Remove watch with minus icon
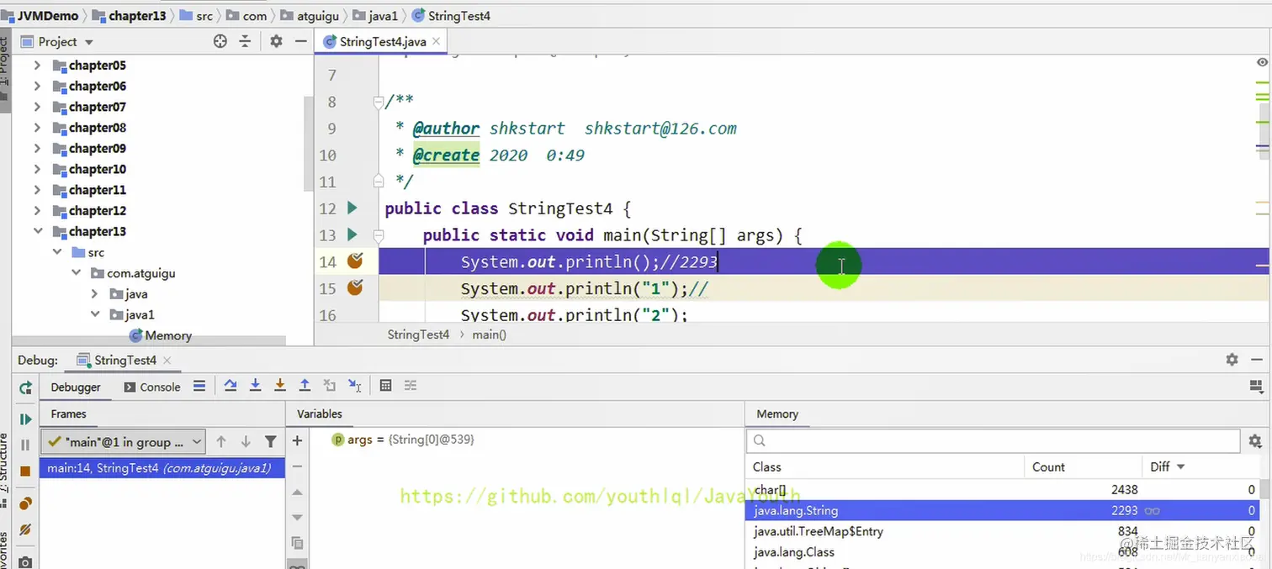1272x569 pixels. pyautogui.click(x=297, y=466)
